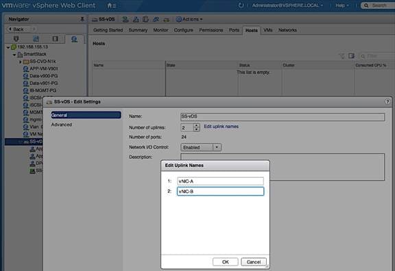Select Advanced in Edit Settings sidebar
The height and width of the screenshot is (271, 395).
pos(62,125)
